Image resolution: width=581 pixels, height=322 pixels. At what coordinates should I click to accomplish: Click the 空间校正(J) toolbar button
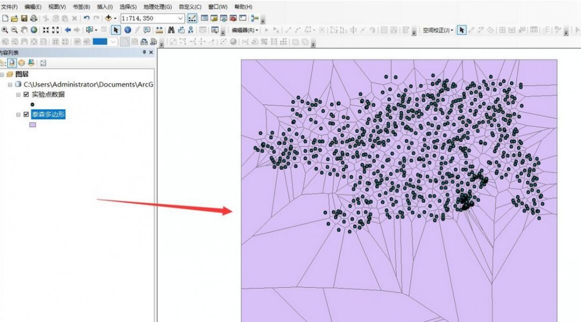(x=436, y=30)
